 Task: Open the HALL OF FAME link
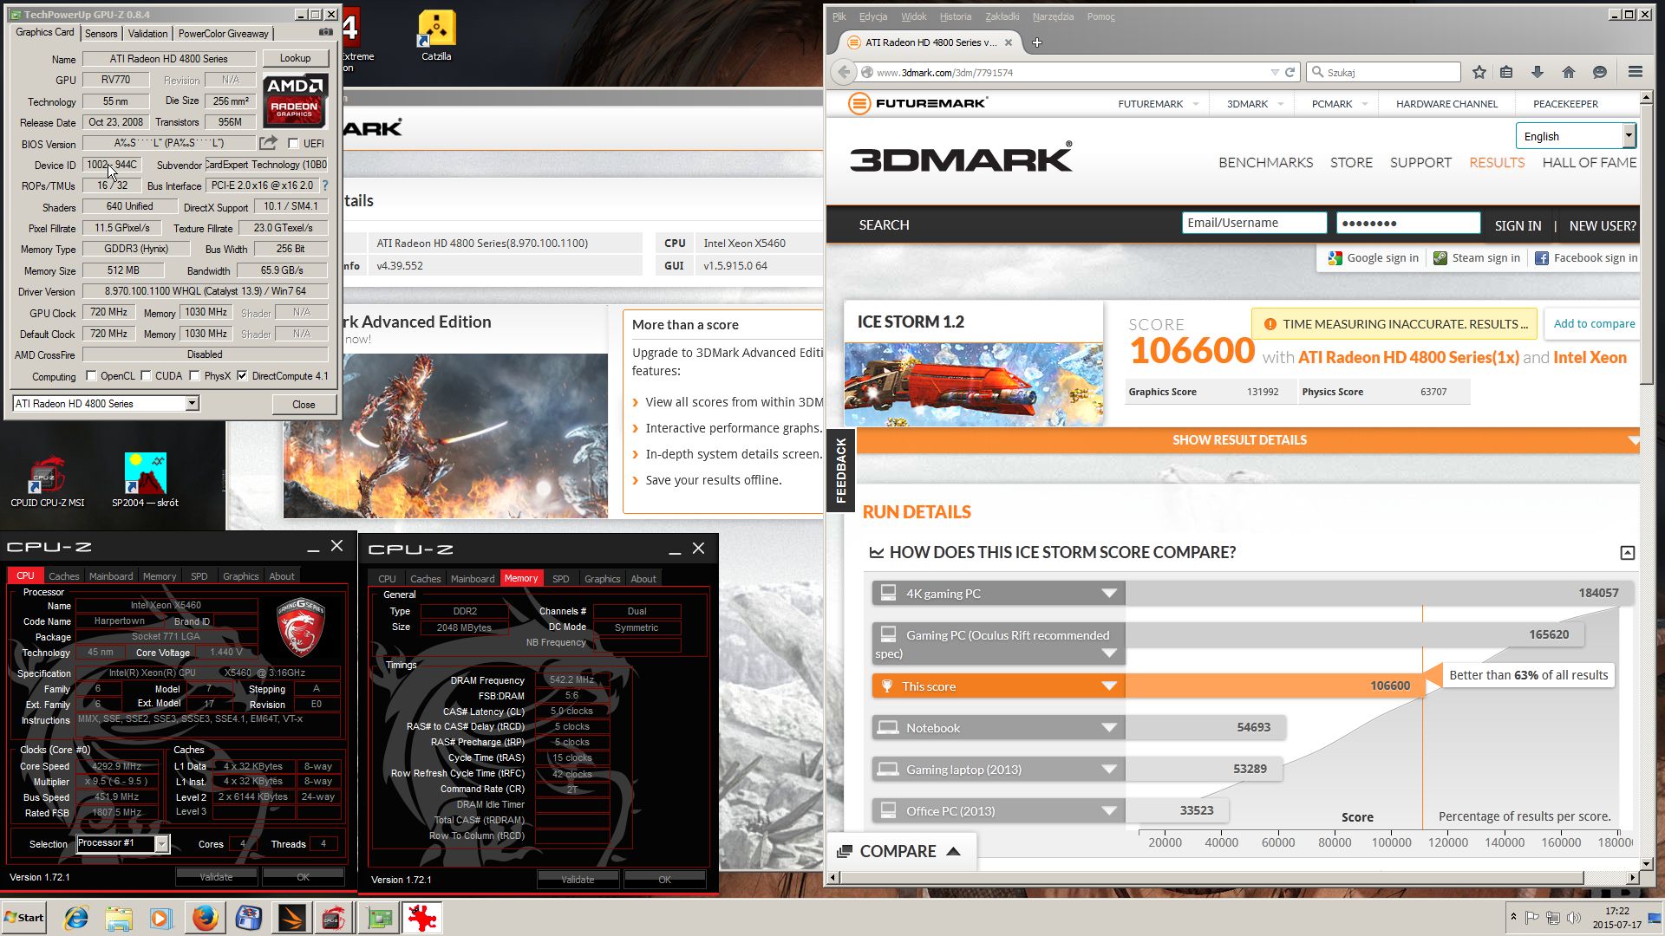coord(1589,163)
